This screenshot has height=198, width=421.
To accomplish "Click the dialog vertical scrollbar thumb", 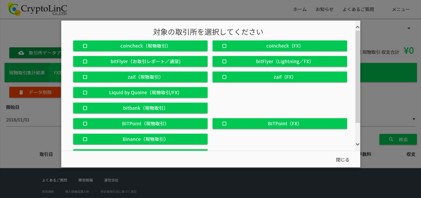I will coord(357,77).
